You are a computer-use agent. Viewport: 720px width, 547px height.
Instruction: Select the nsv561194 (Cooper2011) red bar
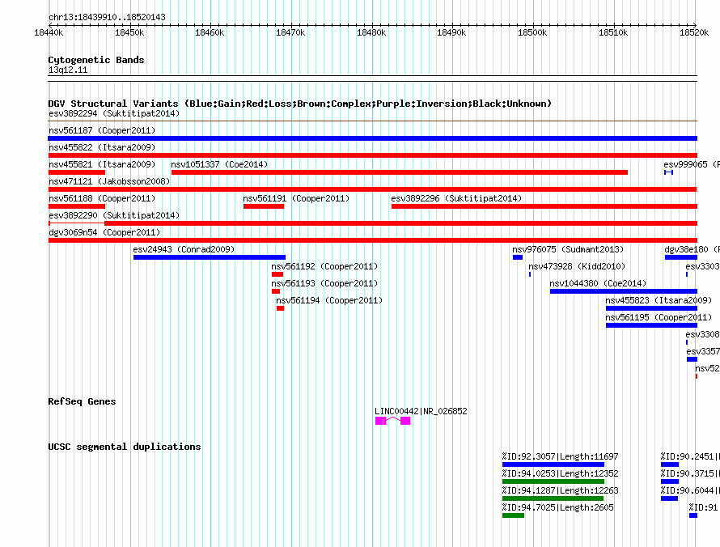click(x=280, y=308)
